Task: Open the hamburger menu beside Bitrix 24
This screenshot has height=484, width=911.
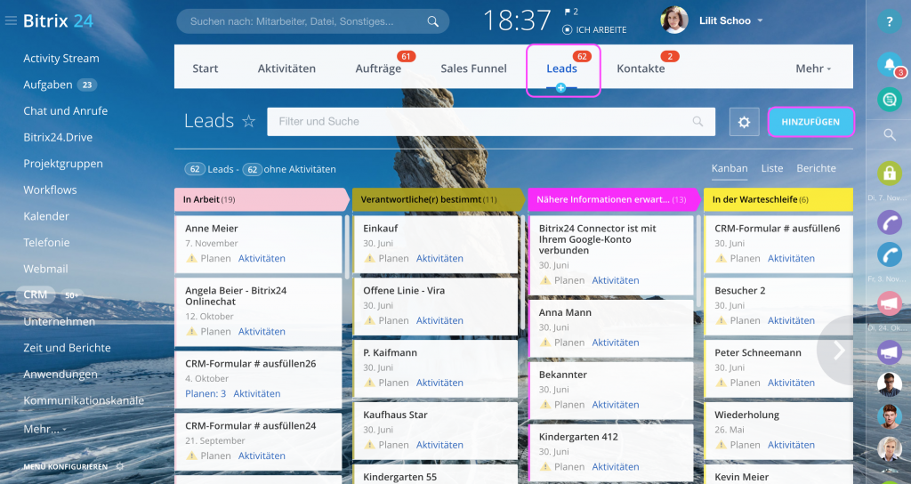Action: (11, 21)
